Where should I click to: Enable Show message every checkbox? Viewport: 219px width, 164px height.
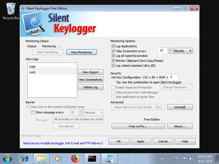(x=33, y=112)
